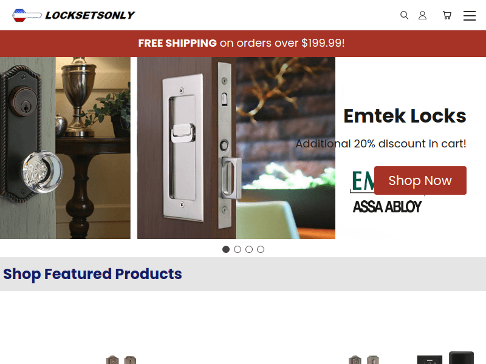Click the LocksetsOnly key logo
Viewport: 486px width, 364px height.
(27, 16)
